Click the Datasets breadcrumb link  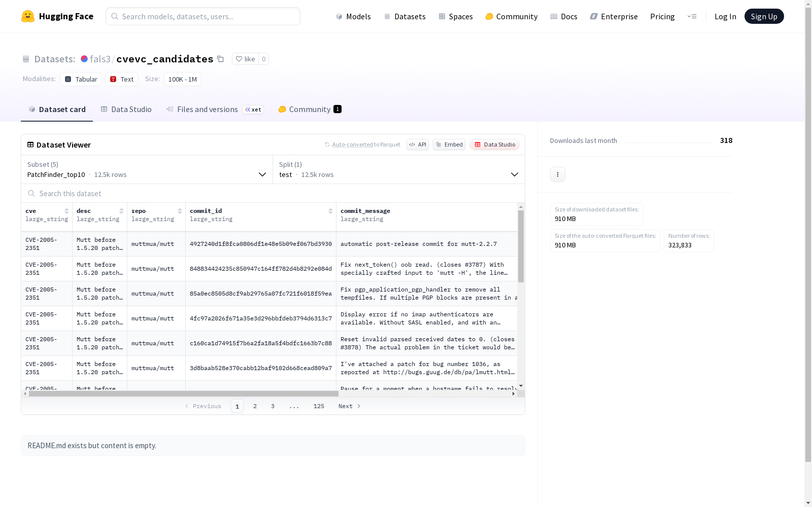(x=54, y=59)
